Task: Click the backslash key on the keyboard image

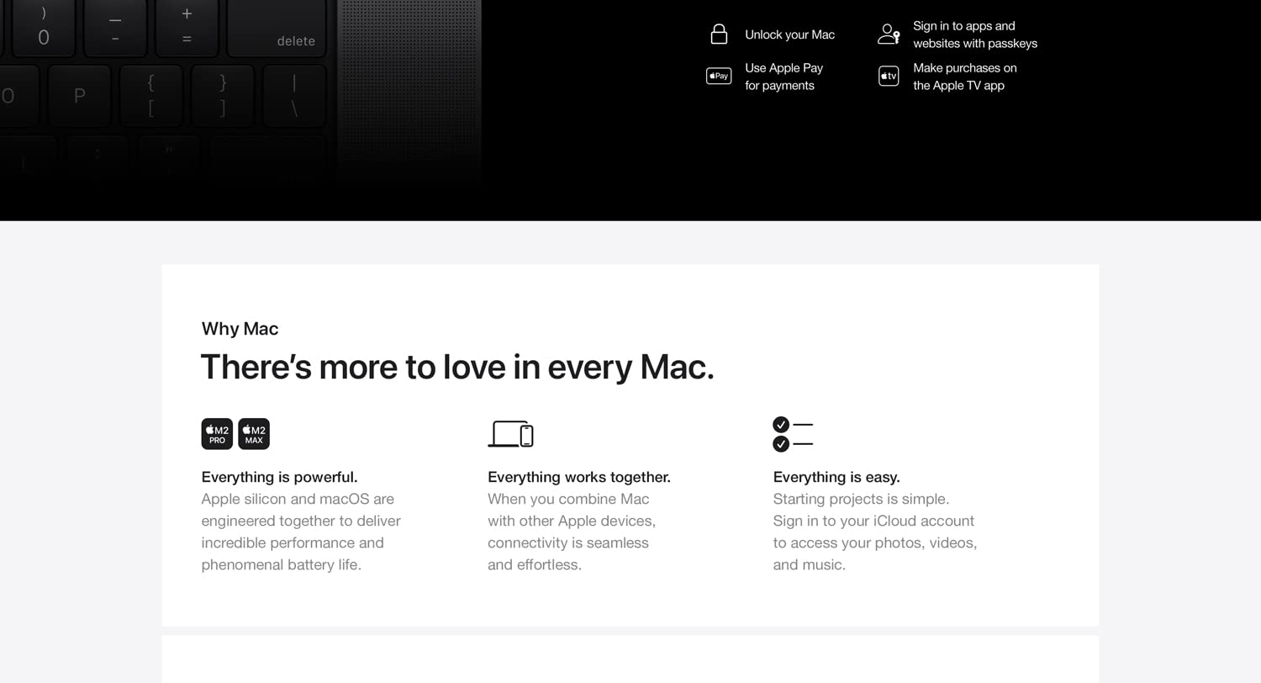Action: 294,95
